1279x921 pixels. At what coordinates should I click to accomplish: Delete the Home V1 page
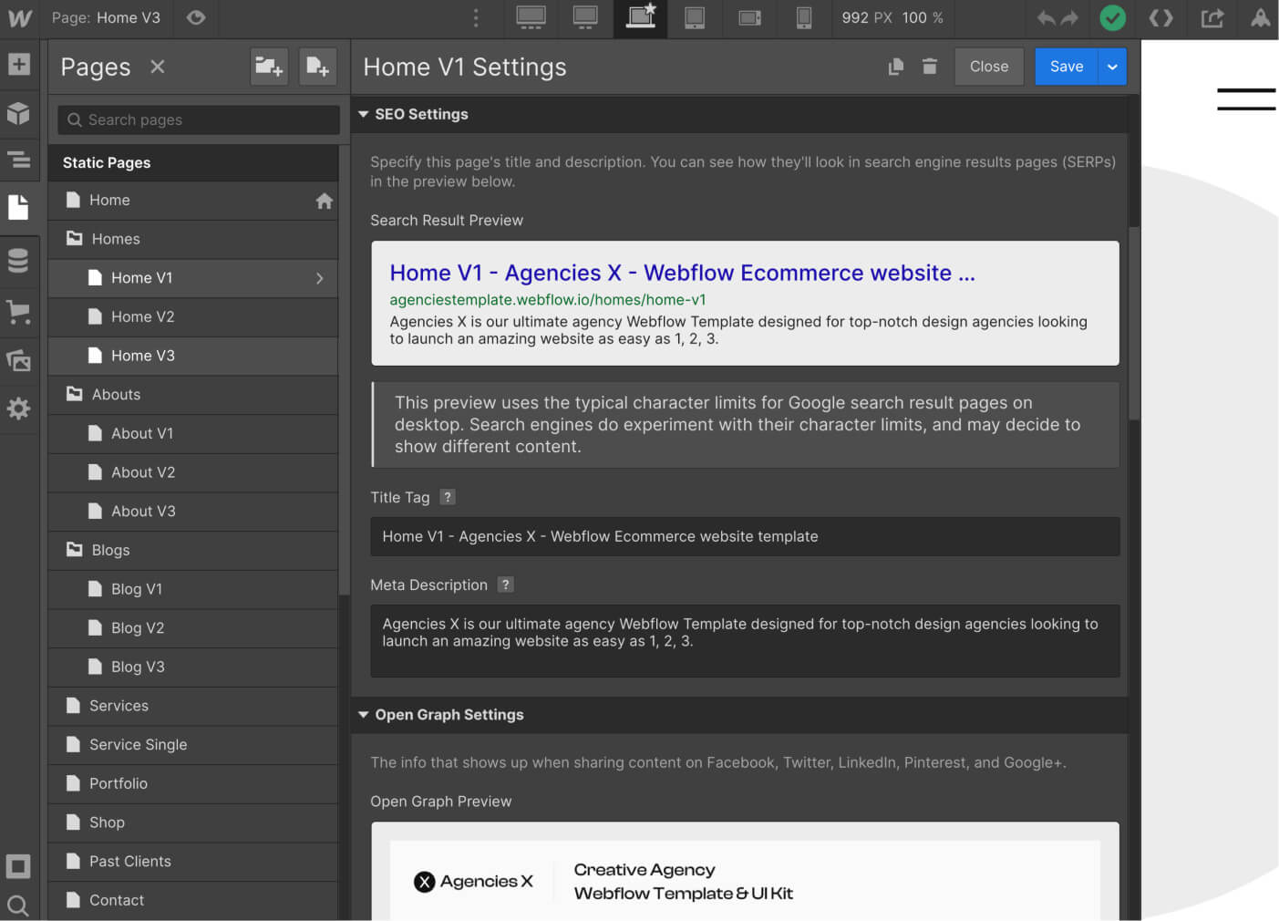tap(929, 67)
